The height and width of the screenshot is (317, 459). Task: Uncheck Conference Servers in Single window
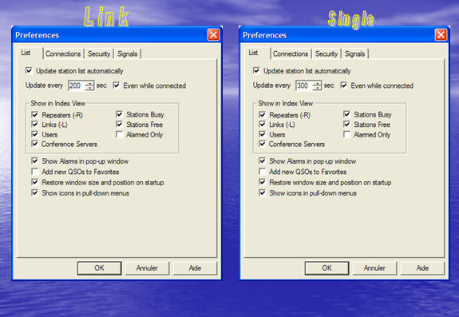tap(262, 144)
